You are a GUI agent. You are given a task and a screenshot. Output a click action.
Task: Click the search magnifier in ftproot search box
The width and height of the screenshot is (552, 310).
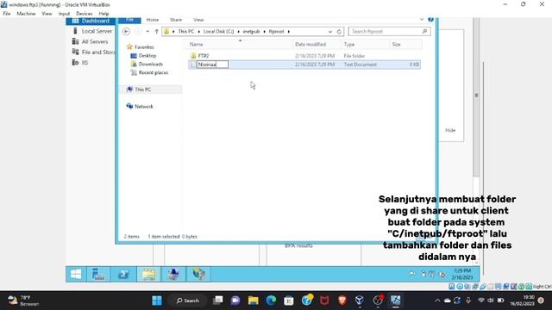coord(424,32)
